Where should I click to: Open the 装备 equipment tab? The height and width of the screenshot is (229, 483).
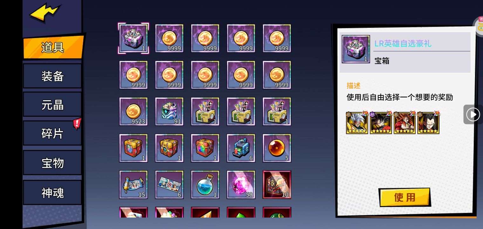tap(52, 76)
